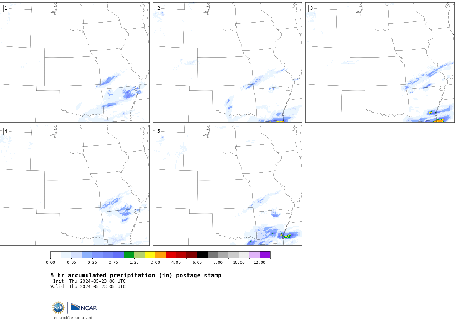Click the panel number label '3'

[311, 8]
